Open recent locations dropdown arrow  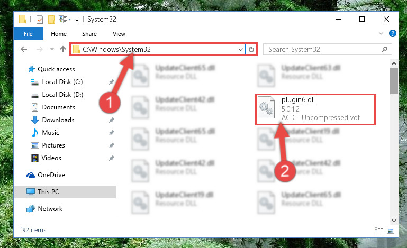click(52, 49)
